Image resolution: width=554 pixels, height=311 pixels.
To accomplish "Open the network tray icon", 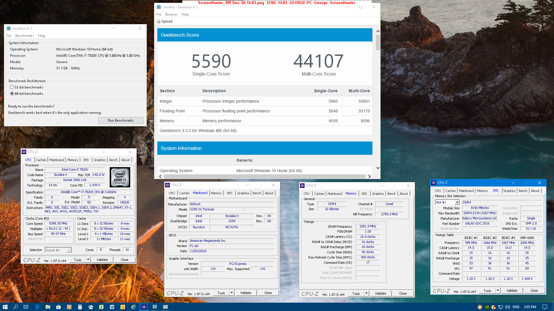I will click(x=501, y=307).
